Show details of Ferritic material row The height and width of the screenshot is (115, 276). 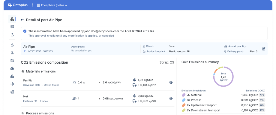pyautogui.click(x=171, y=82)
